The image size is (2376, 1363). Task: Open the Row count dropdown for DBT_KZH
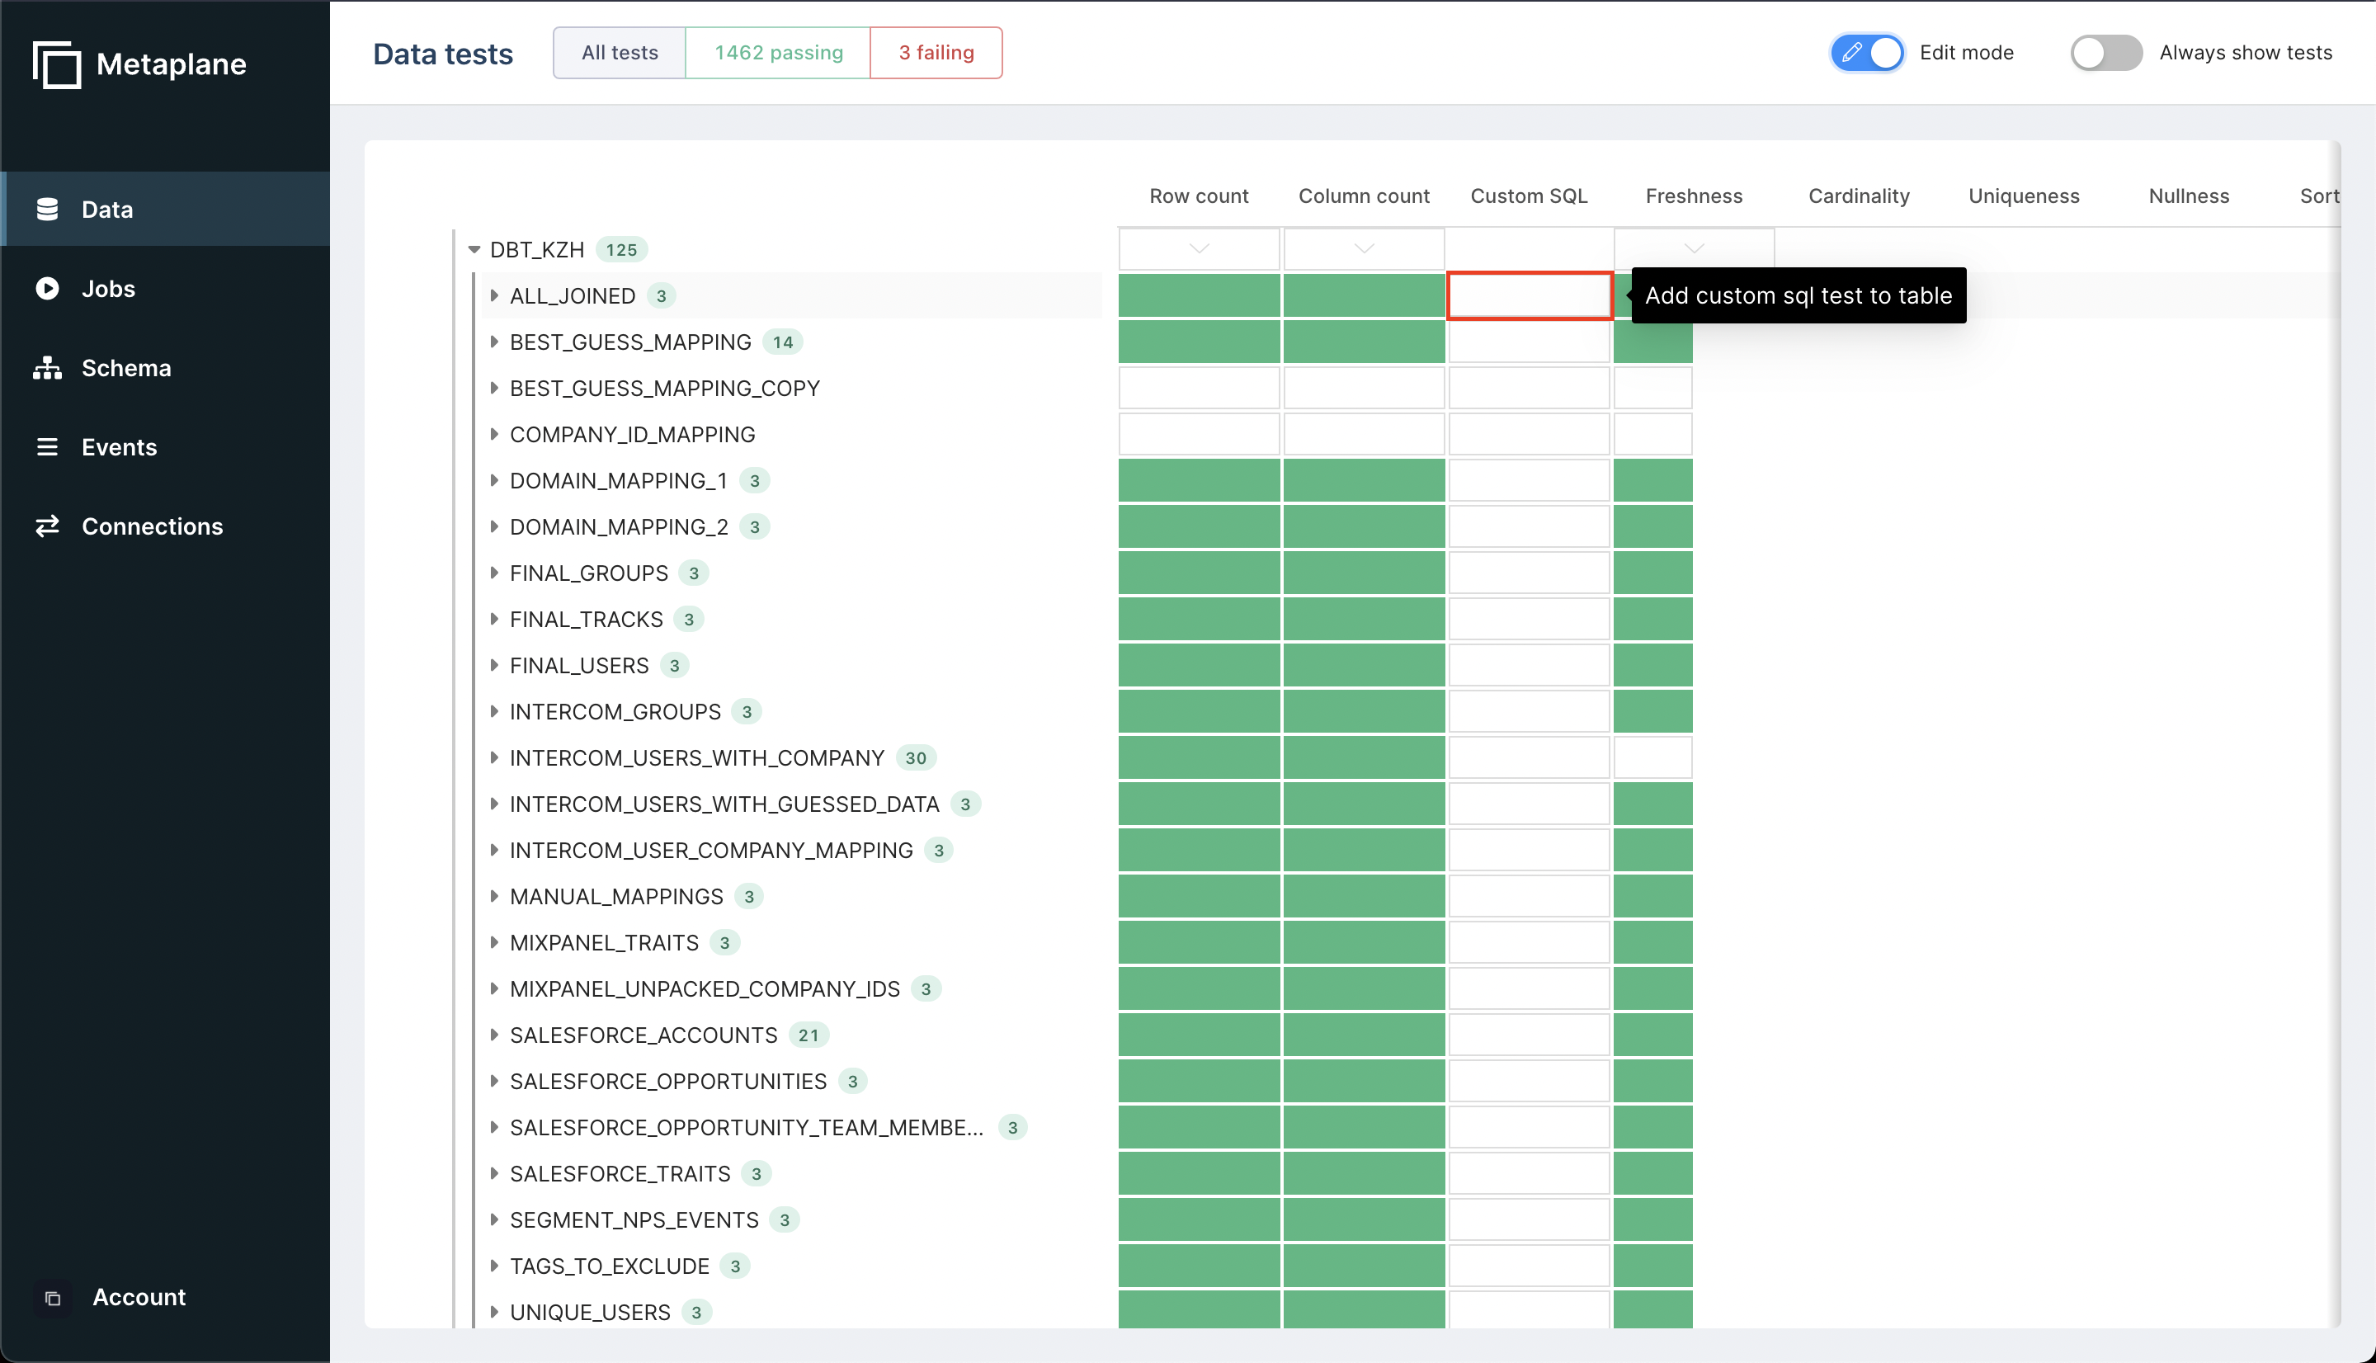(x=1199, y=249)
